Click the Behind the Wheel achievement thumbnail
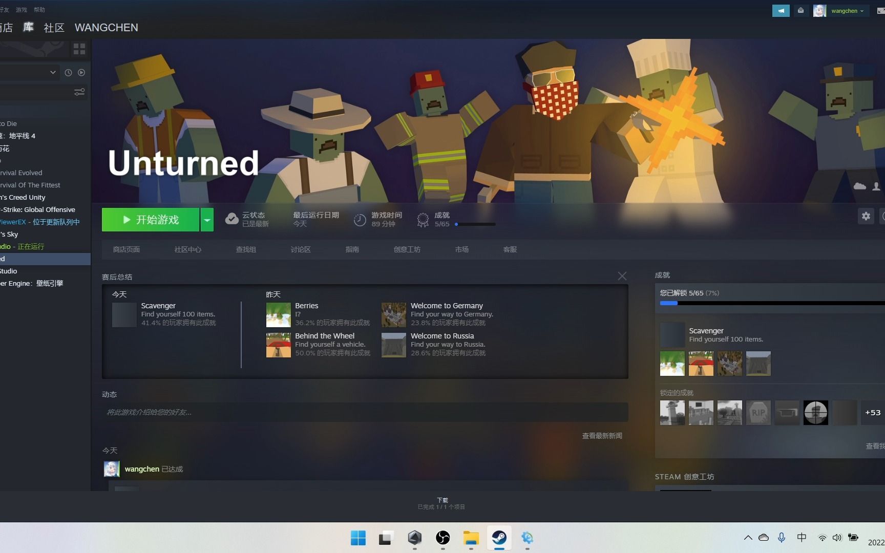885x553 pixels. click(x=279, y=345)
